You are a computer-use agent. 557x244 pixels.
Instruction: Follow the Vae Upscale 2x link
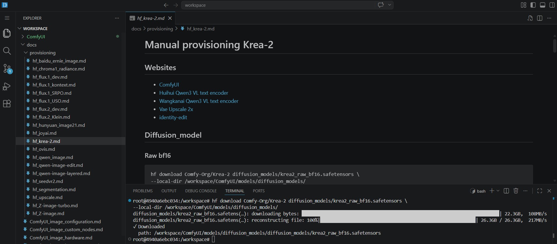[176, 109]
